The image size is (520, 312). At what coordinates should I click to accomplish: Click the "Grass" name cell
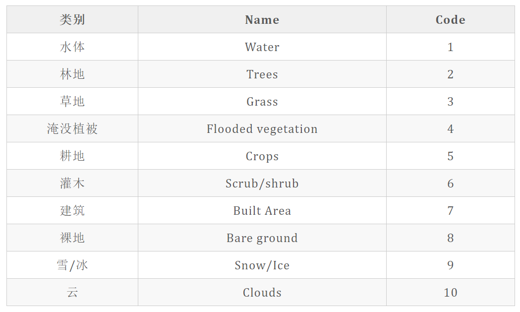pyautogui.click(x=262, y=102)
